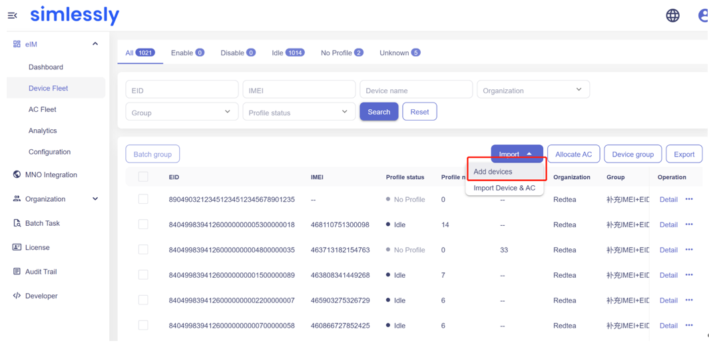709x347 pixels.
Task: Switch to the Disable tab
Action: coord(238,53)
